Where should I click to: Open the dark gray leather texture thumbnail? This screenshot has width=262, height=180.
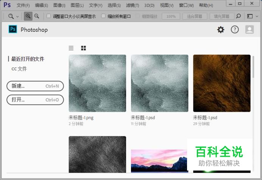click(x=97, y=154)
